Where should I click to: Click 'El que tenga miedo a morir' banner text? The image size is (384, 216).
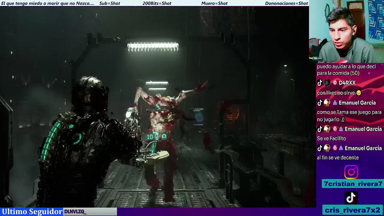[x=48, y=3]
